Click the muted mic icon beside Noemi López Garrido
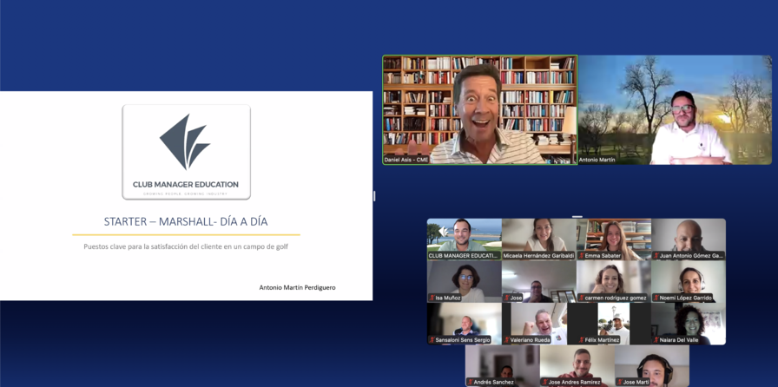Image resolution: width=778 pixels, height=387 pixels. point(656,298)
